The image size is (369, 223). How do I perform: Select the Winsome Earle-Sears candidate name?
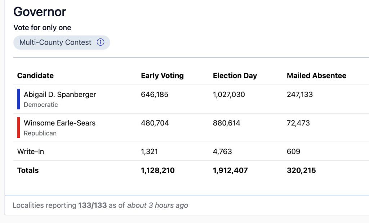pyautogui.click(x=59, y=123)
